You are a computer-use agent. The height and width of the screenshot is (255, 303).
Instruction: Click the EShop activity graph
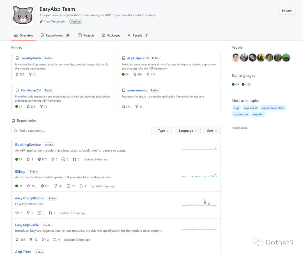199,176
